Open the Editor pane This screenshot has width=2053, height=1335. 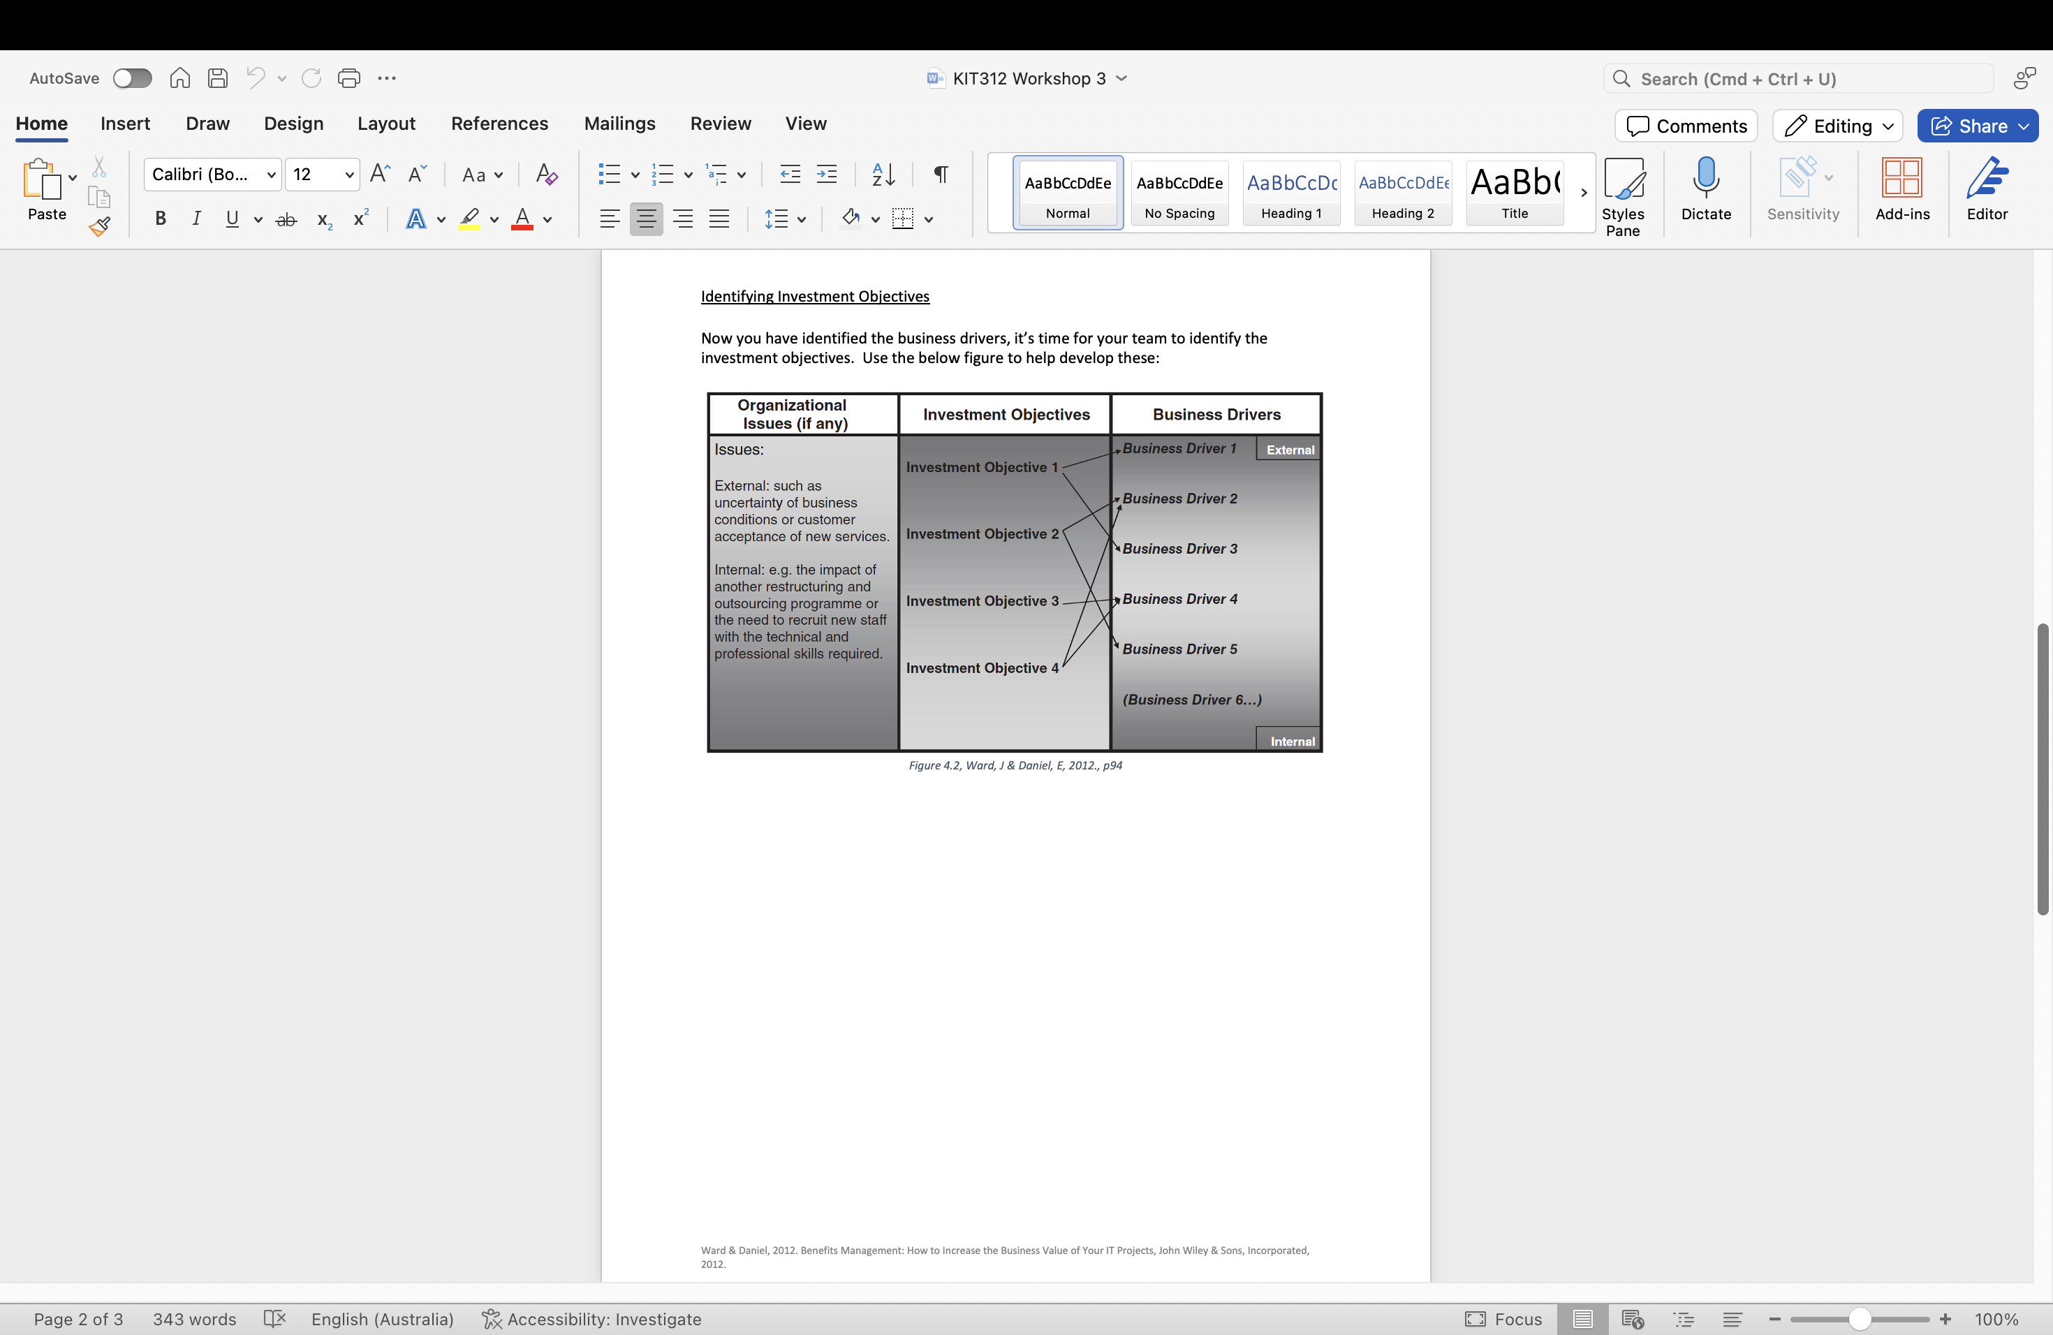coord(1987,191)
